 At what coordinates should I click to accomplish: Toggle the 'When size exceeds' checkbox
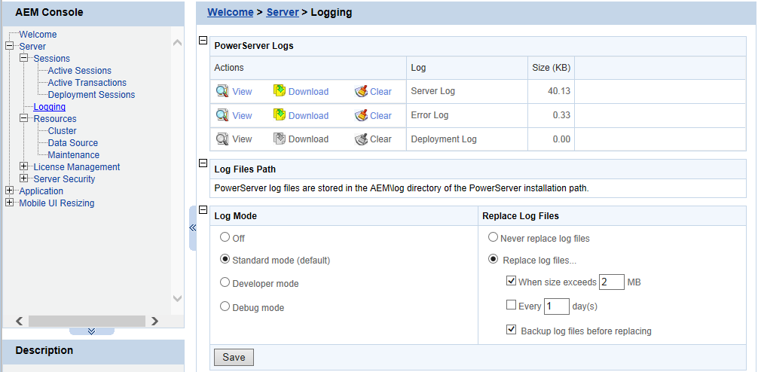coord(512,282)
